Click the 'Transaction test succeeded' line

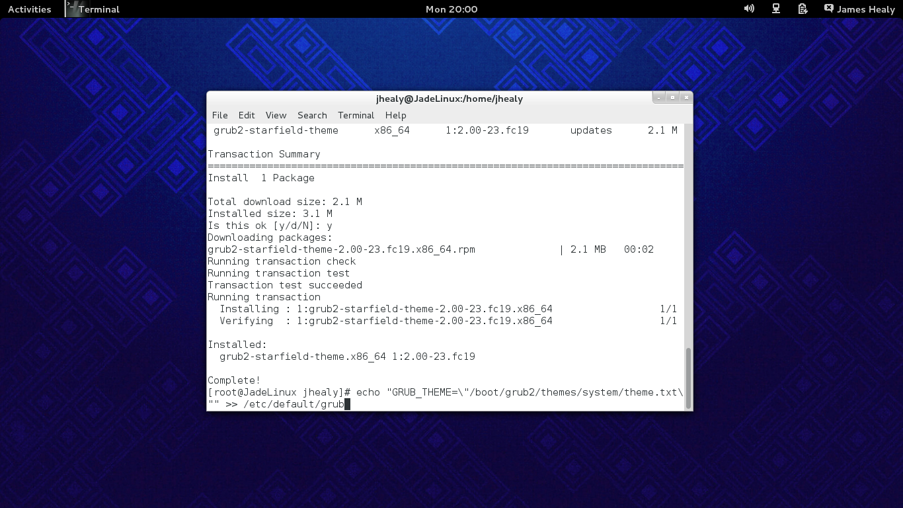point(285,285)
